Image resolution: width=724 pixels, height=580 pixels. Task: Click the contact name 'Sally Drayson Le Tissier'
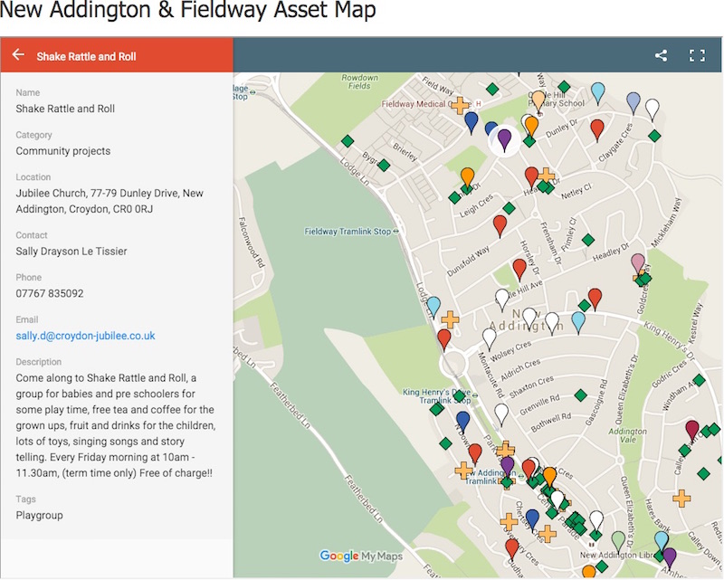pos(71,252)
